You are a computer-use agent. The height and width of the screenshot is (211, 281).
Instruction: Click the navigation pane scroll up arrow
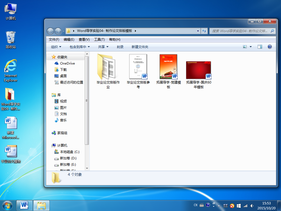click(87, 54)
